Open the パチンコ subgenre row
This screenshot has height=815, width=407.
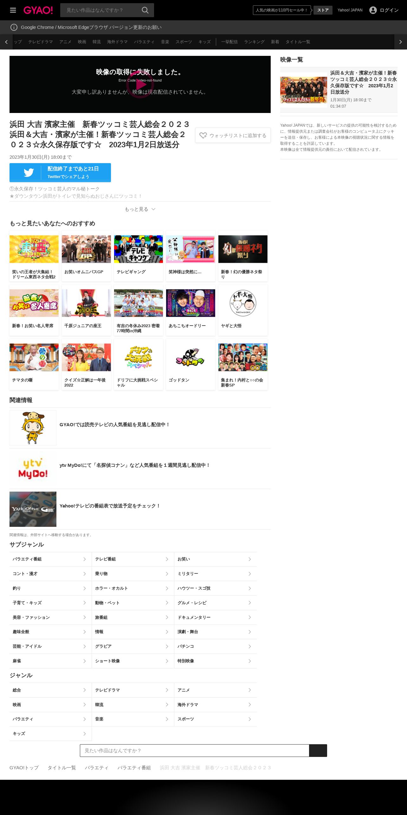216,646
